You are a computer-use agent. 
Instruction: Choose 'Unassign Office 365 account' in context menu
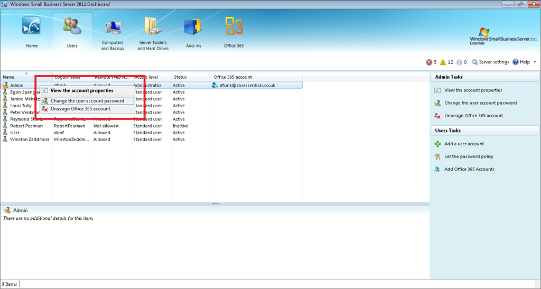80,109
